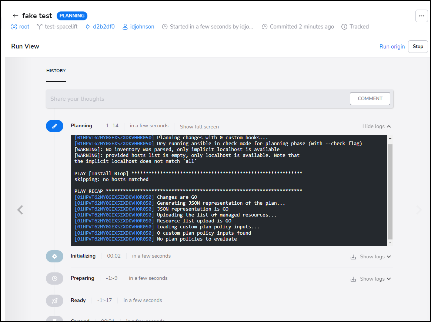Open commit d2b2df0 link
The image size is (431, 322).
point(104,27)
